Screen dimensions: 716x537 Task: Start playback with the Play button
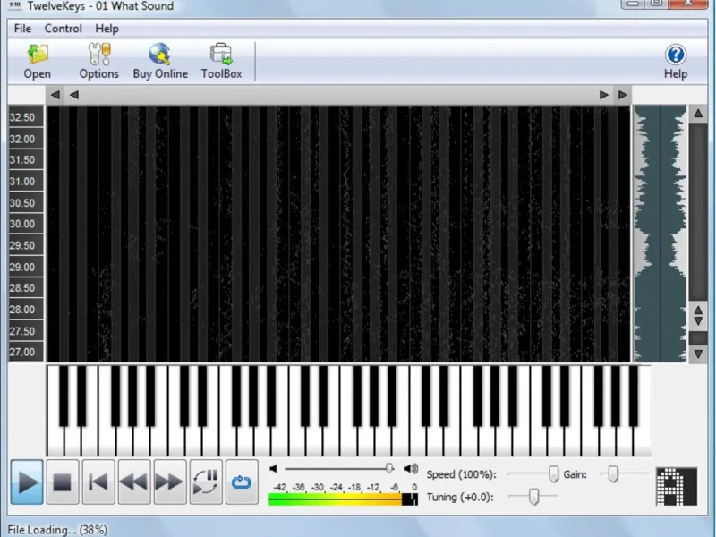[x=27, y=482]
